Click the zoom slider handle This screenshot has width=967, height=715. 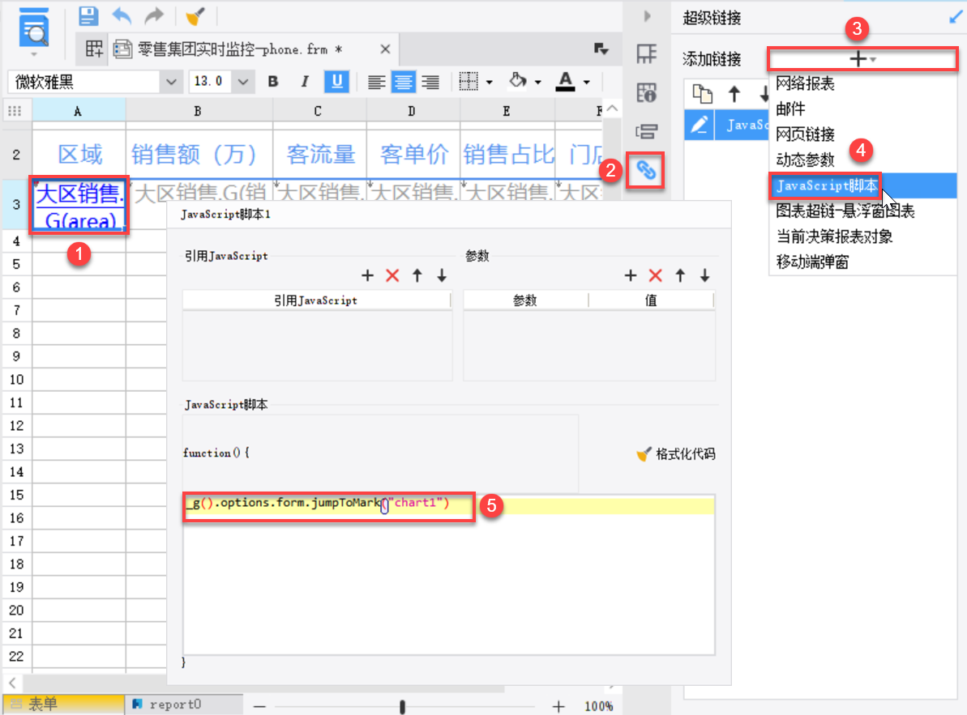point(403,707)
